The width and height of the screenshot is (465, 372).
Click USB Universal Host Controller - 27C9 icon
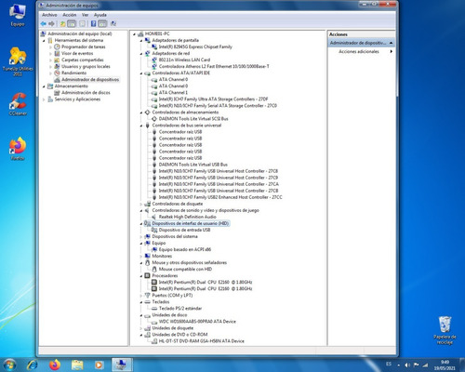tap(154, 178)
